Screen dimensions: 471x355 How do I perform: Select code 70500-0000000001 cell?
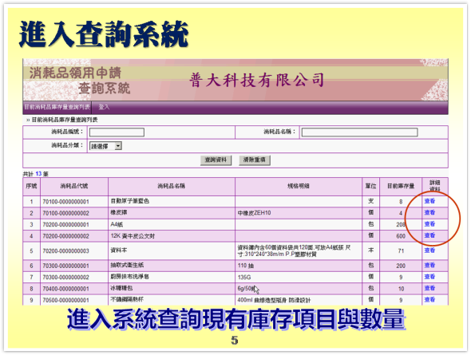pos(74,300)
